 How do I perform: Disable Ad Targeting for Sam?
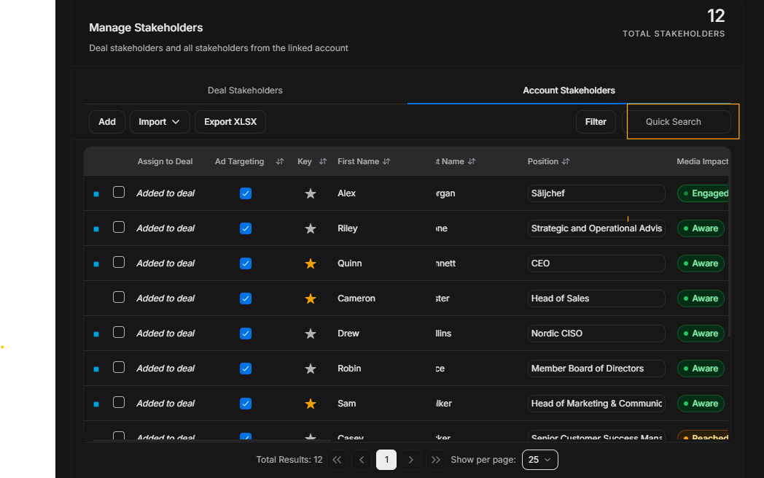tap(246, 404)
